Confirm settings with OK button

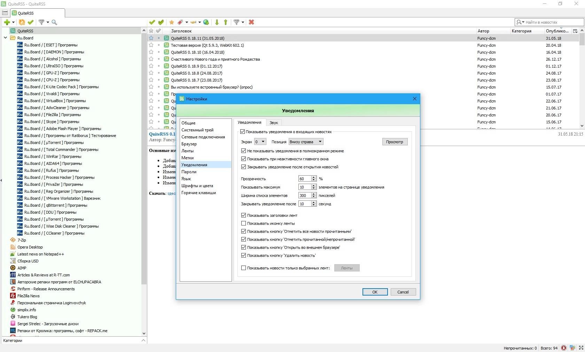coord(375,292)
